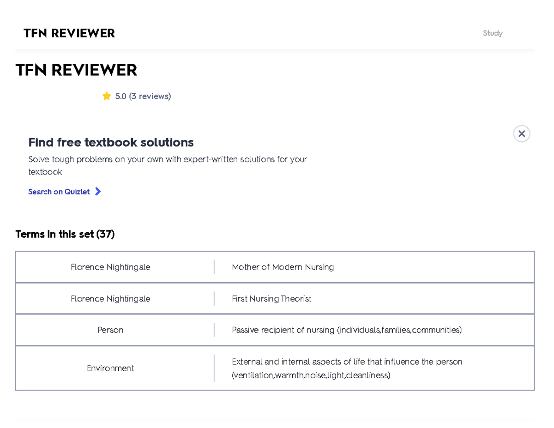Image resolution: width=554 pixels, height=428 pixels.
Task: Click the TFN REVIEWER page title
Action: point(77,70)
